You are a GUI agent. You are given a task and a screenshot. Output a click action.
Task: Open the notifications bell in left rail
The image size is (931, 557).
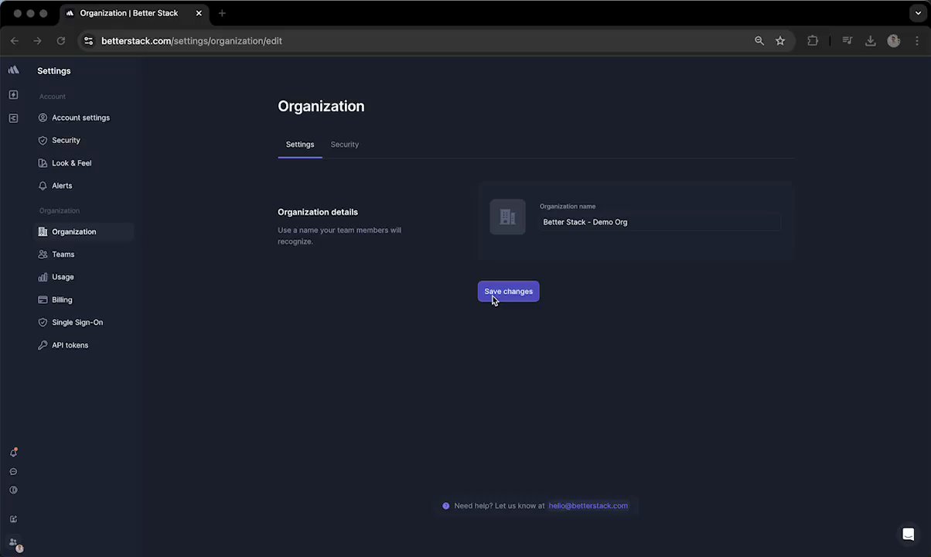pos(13,453)
